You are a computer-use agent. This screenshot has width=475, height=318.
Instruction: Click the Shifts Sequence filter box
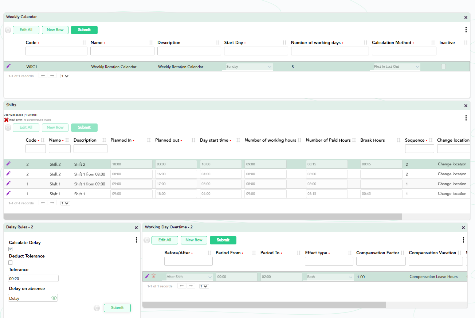[420, 149]
